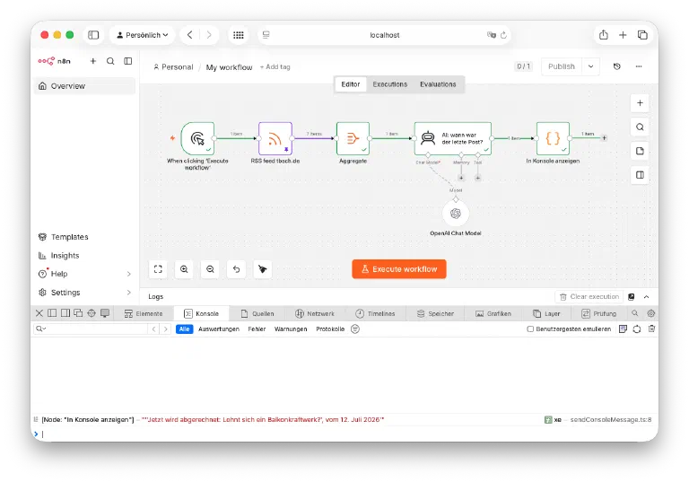Click console filter search field
689x482 pixels.
91,329
